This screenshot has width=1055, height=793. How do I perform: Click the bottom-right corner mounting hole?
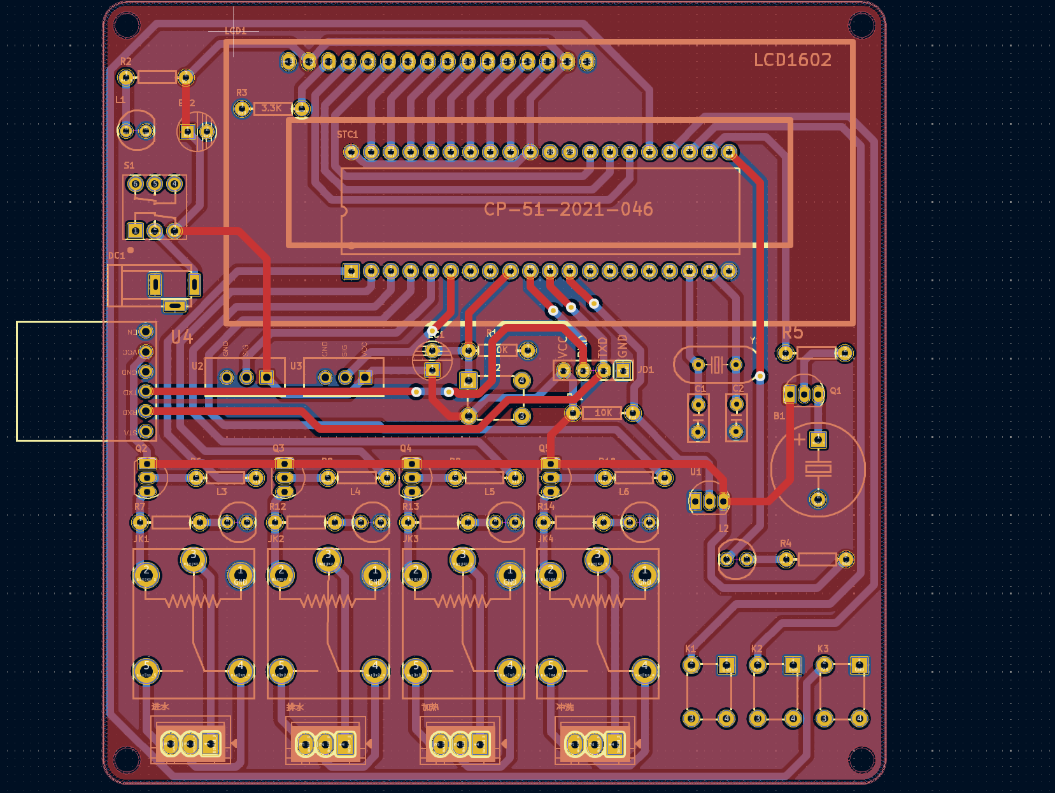(862, 759)
